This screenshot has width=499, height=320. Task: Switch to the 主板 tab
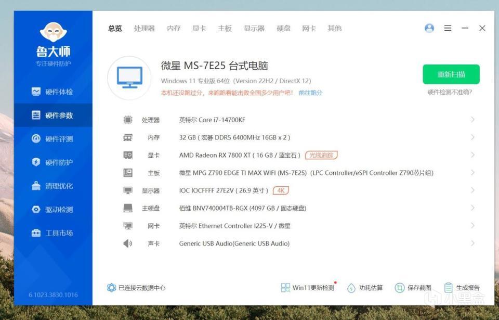[x=225, y=29]
